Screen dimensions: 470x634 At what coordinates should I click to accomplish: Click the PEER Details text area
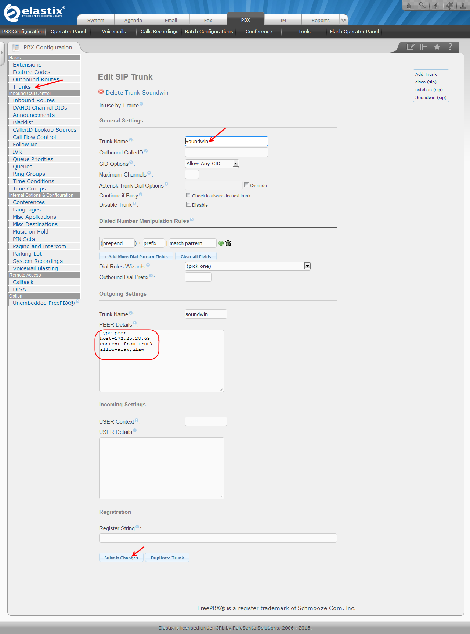[x=162, y=361]
